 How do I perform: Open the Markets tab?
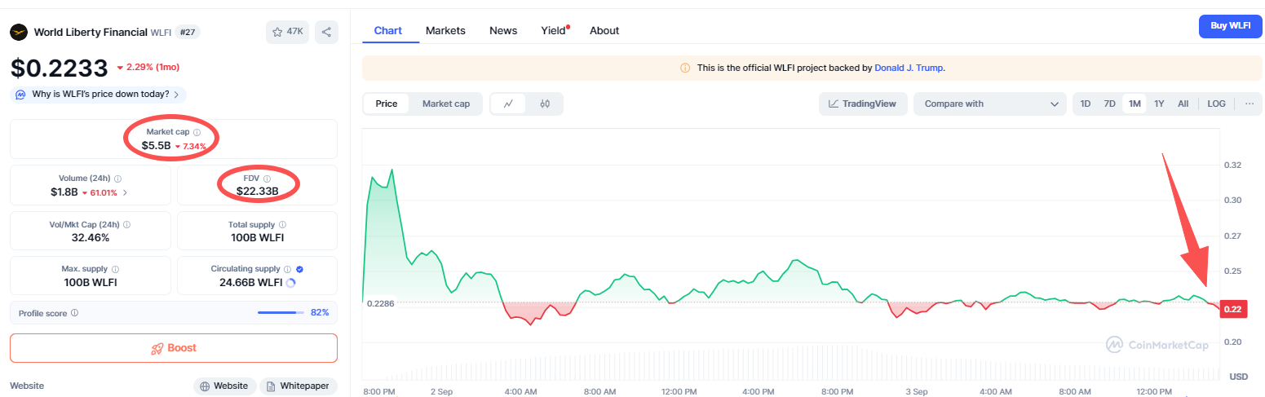[445, 31]
